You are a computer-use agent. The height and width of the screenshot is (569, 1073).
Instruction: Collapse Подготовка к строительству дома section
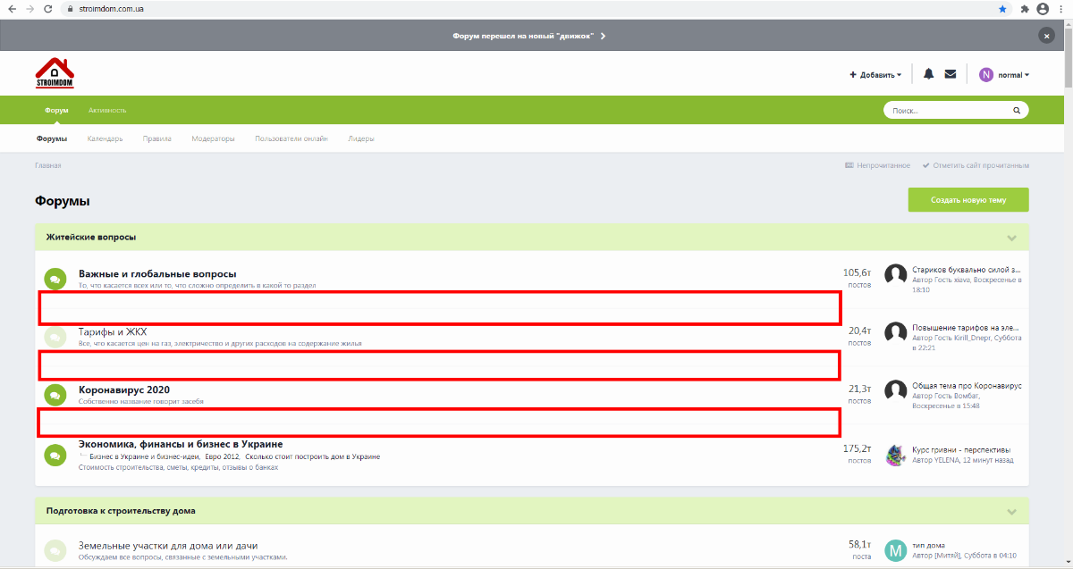pos(1012,512)
